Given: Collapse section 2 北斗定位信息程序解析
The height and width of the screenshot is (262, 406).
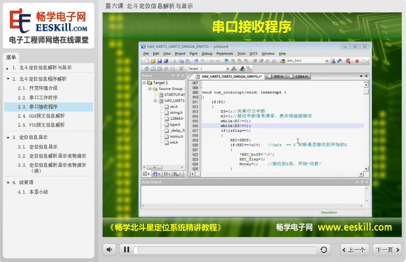Looking at the screenshot, I should point(8,79).
